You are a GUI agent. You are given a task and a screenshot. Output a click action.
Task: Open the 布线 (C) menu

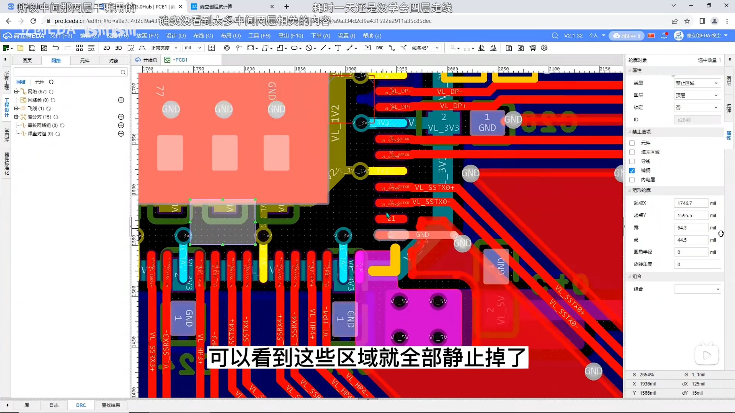coord(203,36)
